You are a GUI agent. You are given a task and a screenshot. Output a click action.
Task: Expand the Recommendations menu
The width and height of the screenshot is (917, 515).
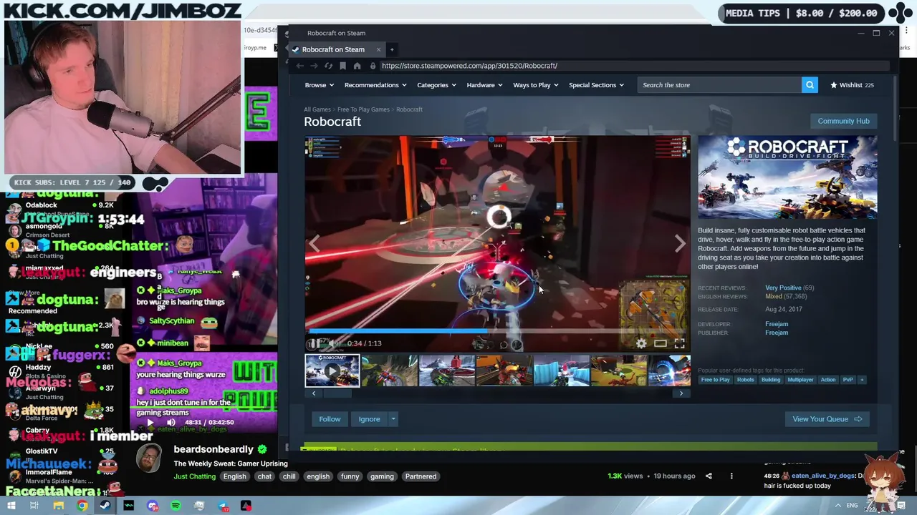[x=375, y=85]
